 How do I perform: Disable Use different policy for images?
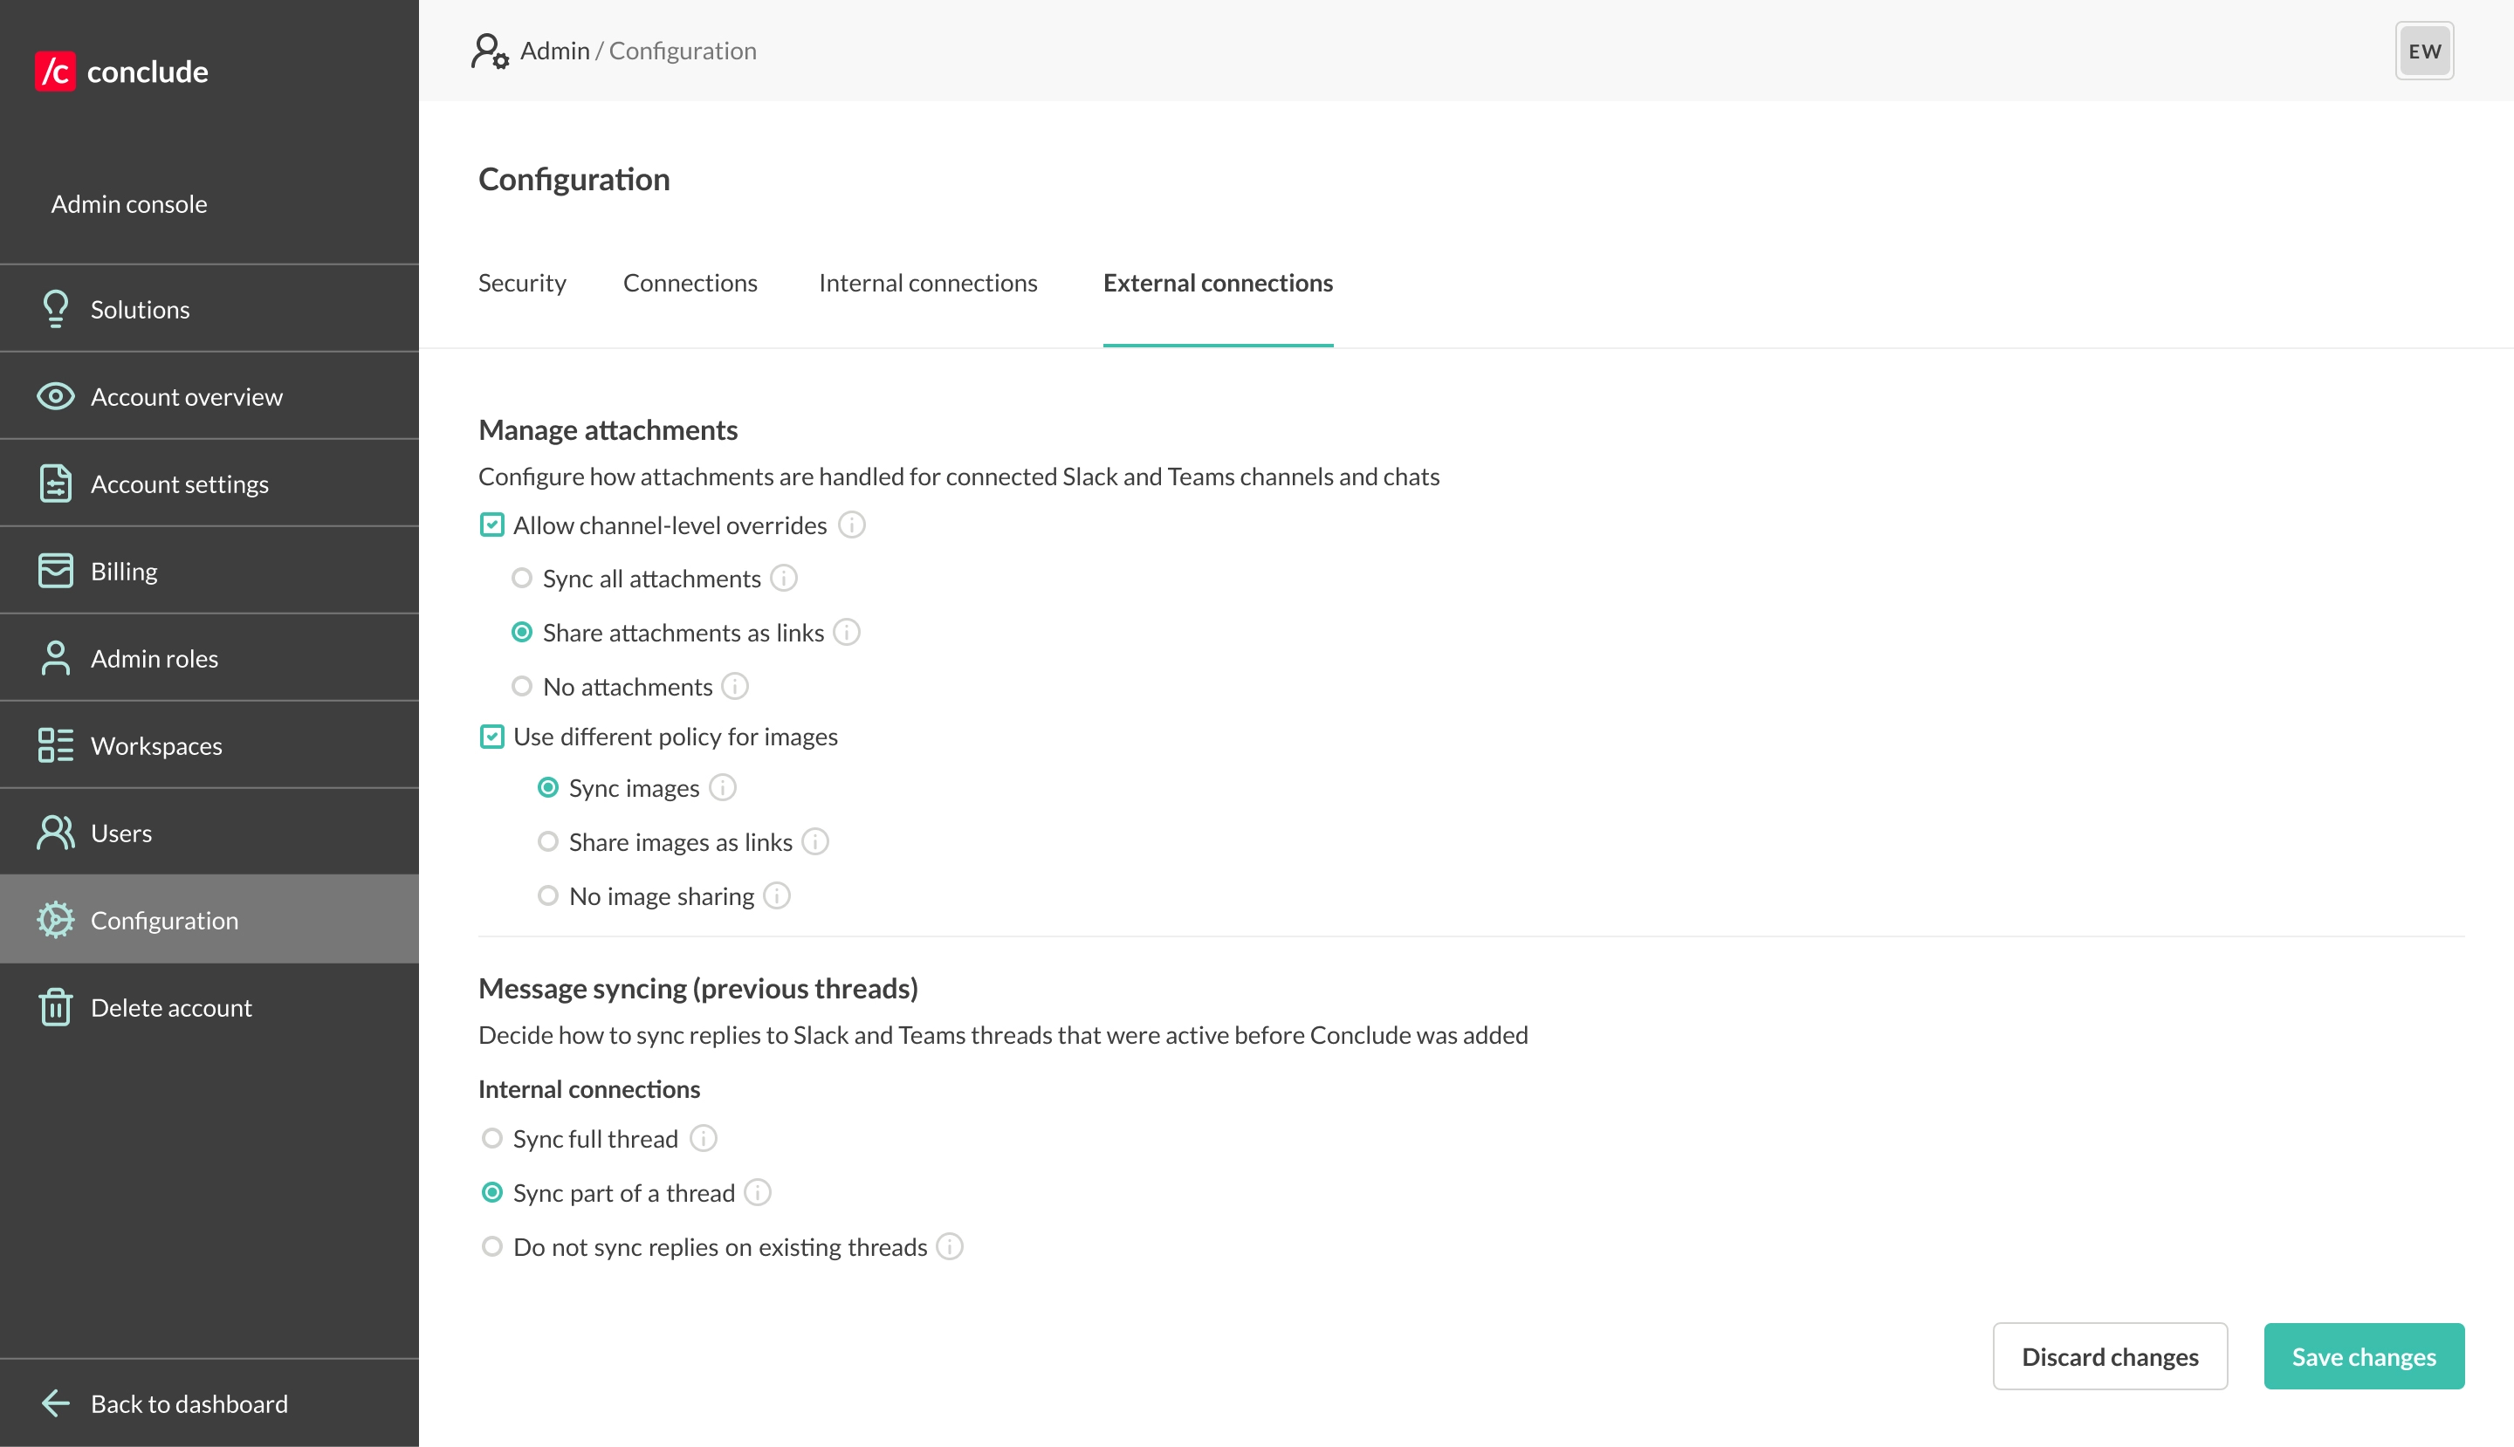[x=491, y=736]
